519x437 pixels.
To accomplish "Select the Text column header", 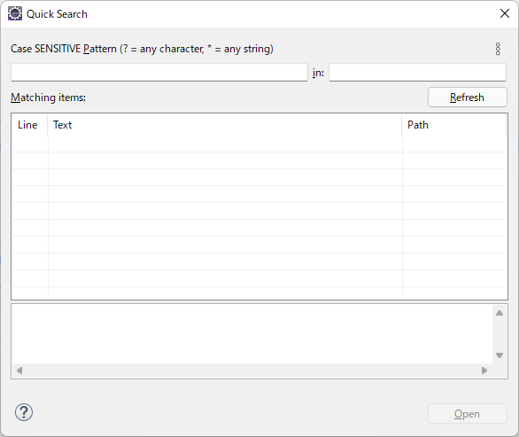I will [x=225, y=125].
